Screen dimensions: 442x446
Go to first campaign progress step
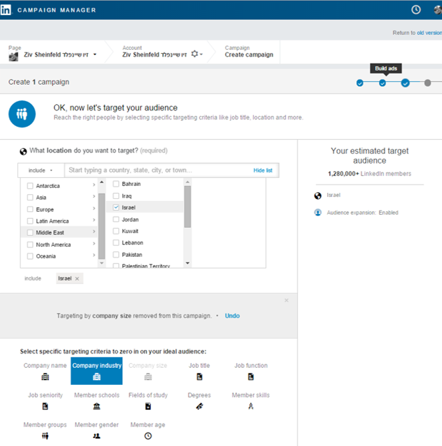pos(360,83)
